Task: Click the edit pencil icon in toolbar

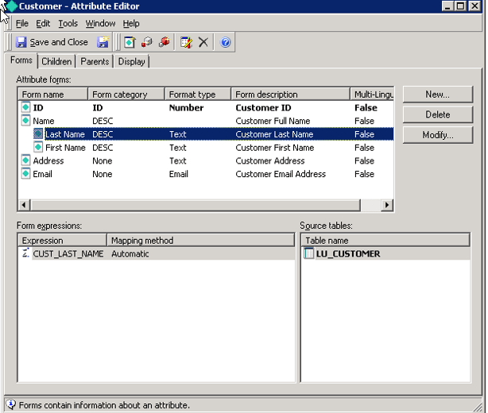Action: coord(187,42)
